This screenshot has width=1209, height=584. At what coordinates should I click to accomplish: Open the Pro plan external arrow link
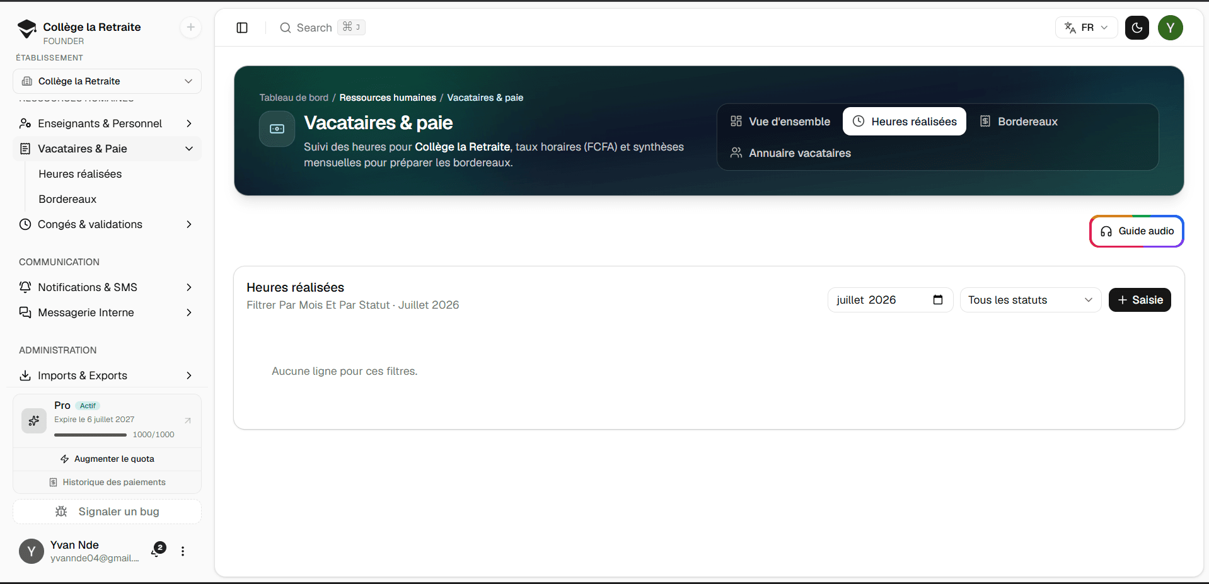188,420
